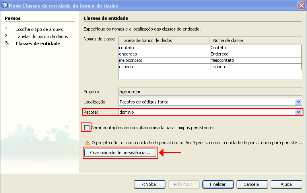Enable named query annotations checkbox
The image size is (307, 193).
tap(87, 128)
